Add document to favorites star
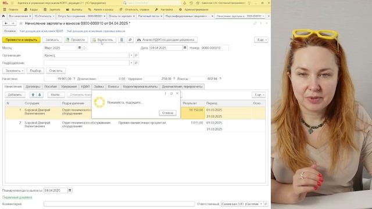372x209 pixels. (x=21, y=23)
